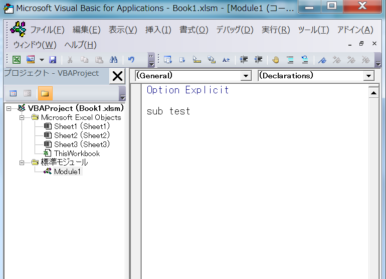Open the アドイン(A) menu
This screenshot has width=386, height=279.
[355, 30]
